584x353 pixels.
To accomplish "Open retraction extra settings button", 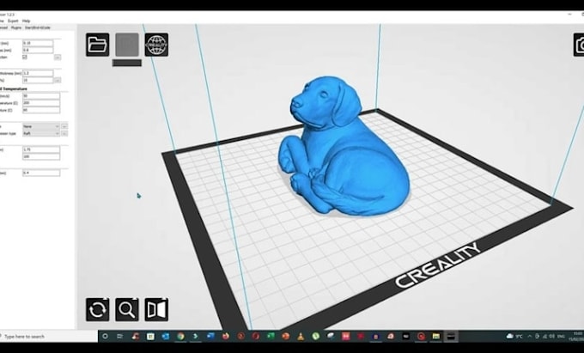I will pyautogui.click(x=58, y=57).
